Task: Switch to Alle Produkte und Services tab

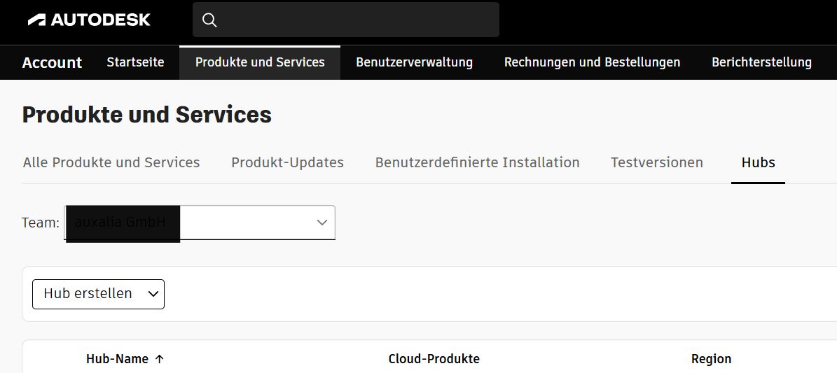Action: (111, 162)
